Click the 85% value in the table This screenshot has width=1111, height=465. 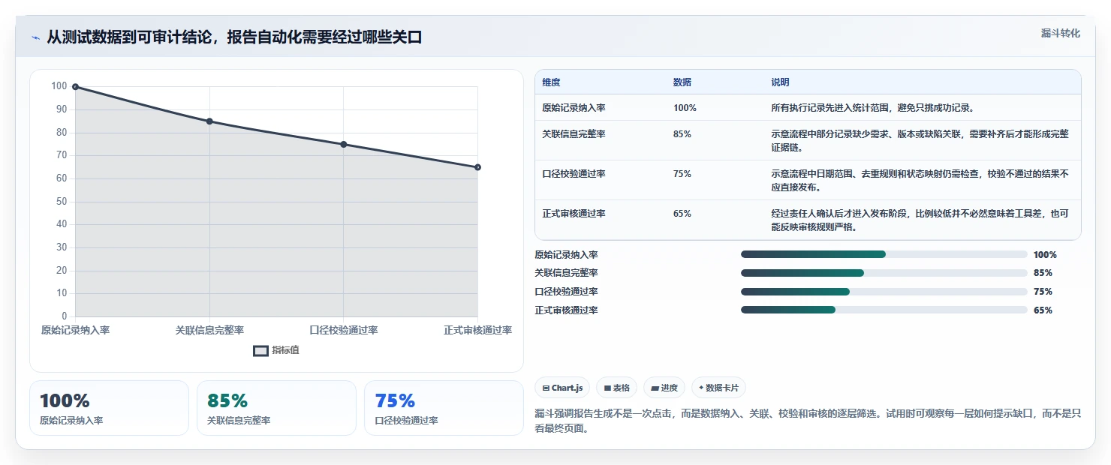point(682,134)
